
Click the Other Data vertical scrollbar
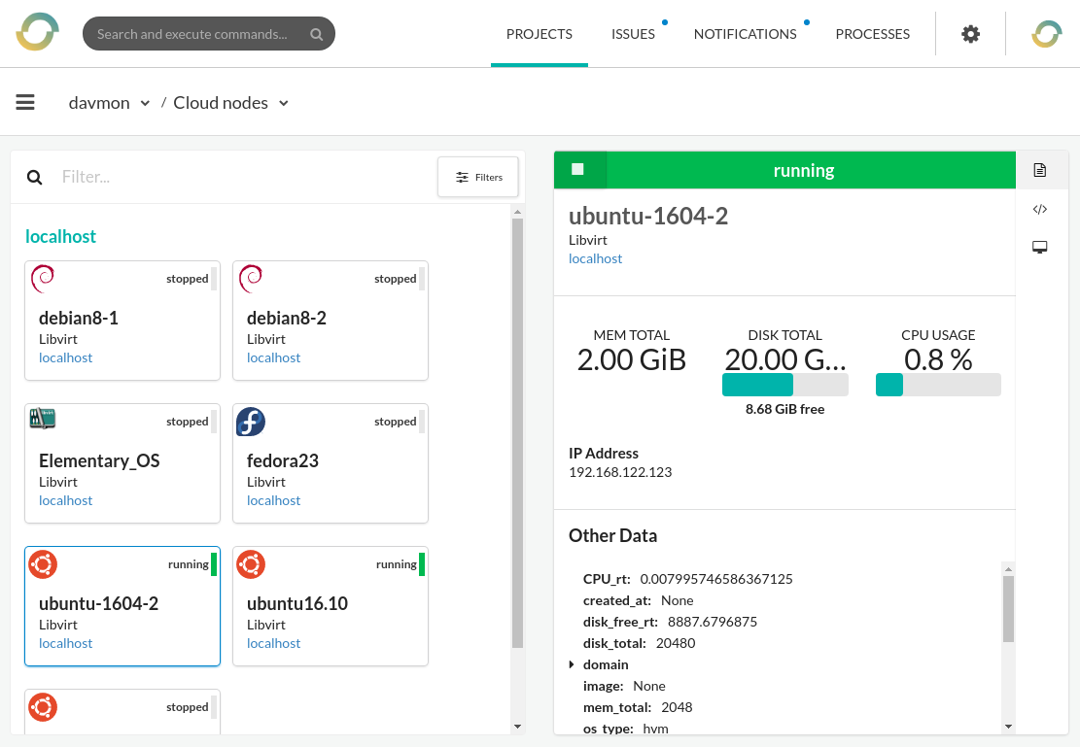(x=1008, y=609)
